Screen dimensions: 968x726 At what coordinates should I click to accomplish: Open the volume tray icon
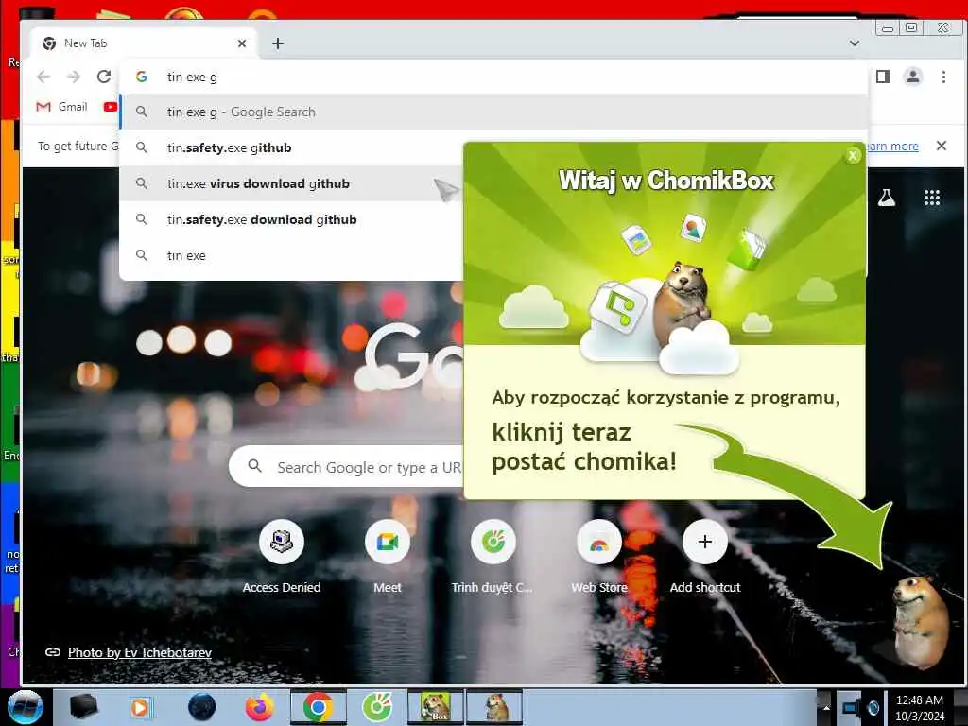coord(873,707)
